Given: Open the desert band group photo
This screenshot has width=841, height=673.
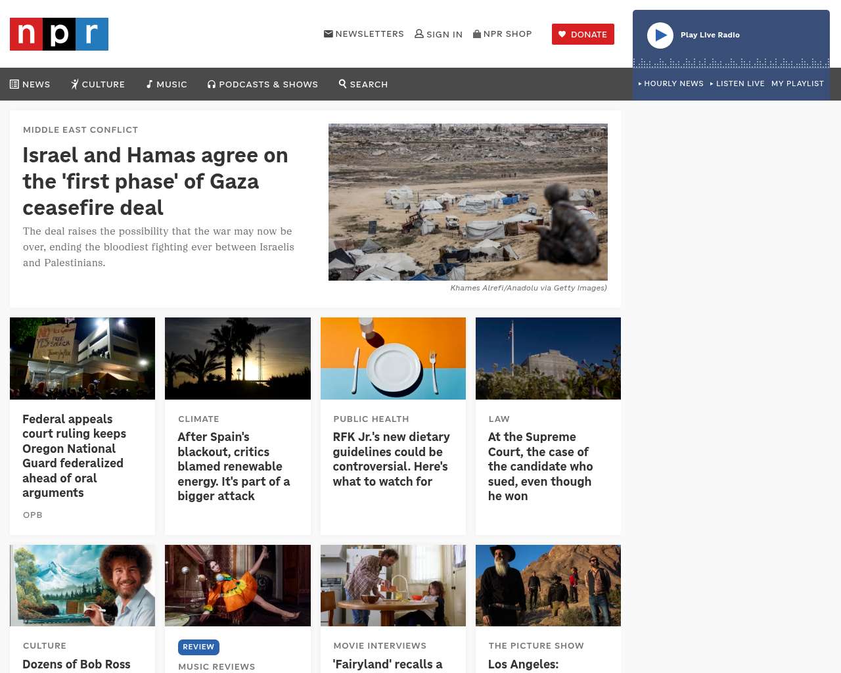Looking at the screenshot, I should 548,586.
